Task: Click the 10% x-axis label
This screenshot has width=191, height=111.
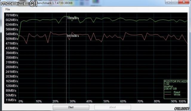Action: point(39,102)
